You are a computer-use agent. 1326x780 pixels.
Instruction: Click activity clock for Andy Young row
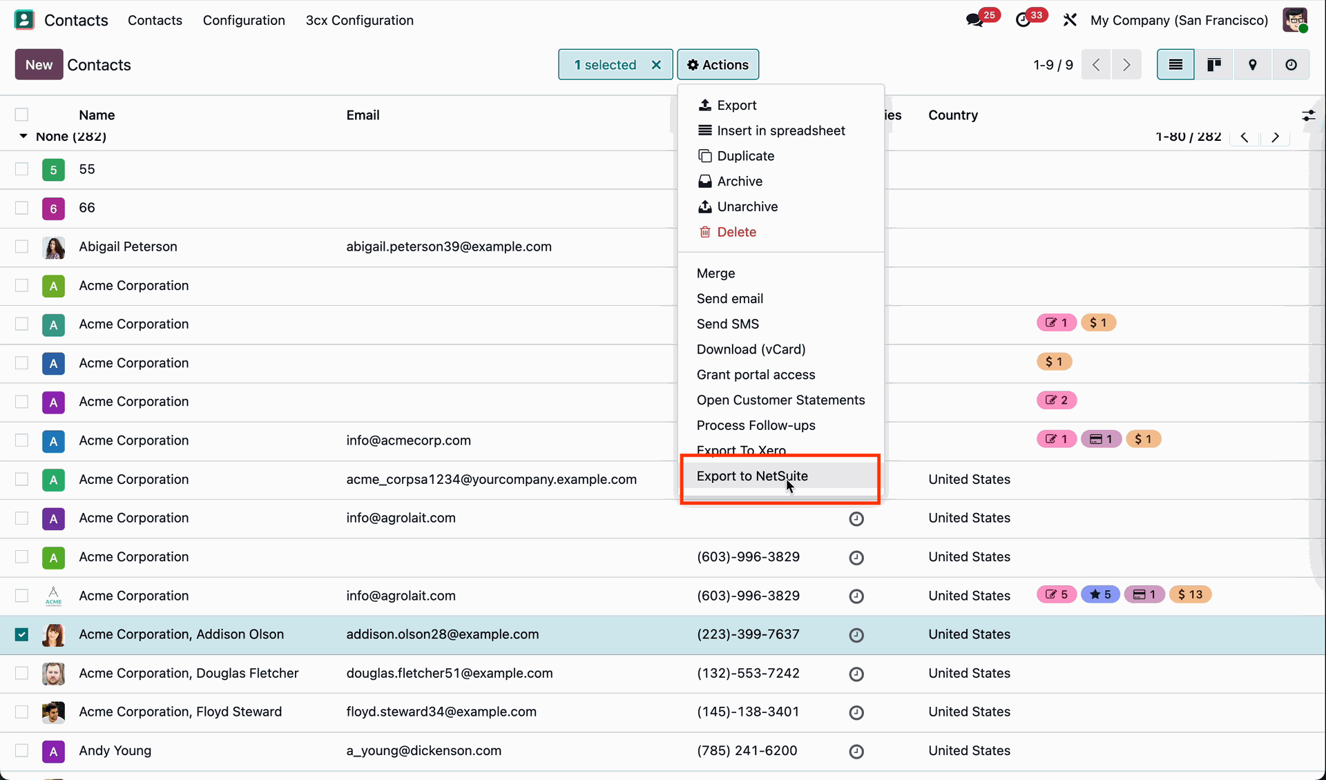856,751
